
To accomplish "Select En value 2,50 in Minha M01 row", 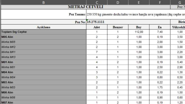I will point(160,67).
